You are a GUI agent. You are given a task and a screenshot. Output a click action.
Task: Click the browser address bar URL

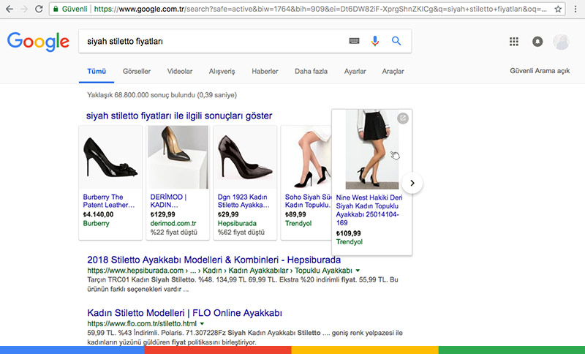coord(320,9)
